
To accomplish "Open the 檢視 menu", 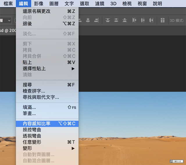I will pos(127,3).
